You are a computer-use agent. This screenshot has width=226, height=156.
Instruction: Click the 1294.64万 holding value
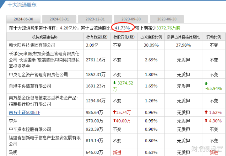95,101
